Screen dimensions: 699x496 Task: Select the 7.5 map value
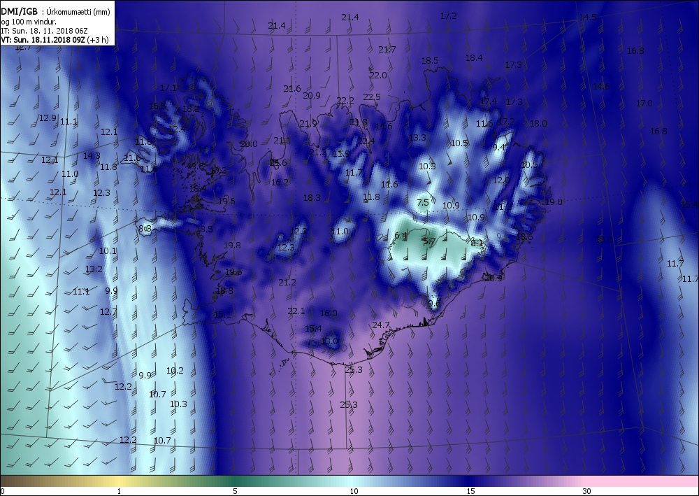tap(423, 202)
